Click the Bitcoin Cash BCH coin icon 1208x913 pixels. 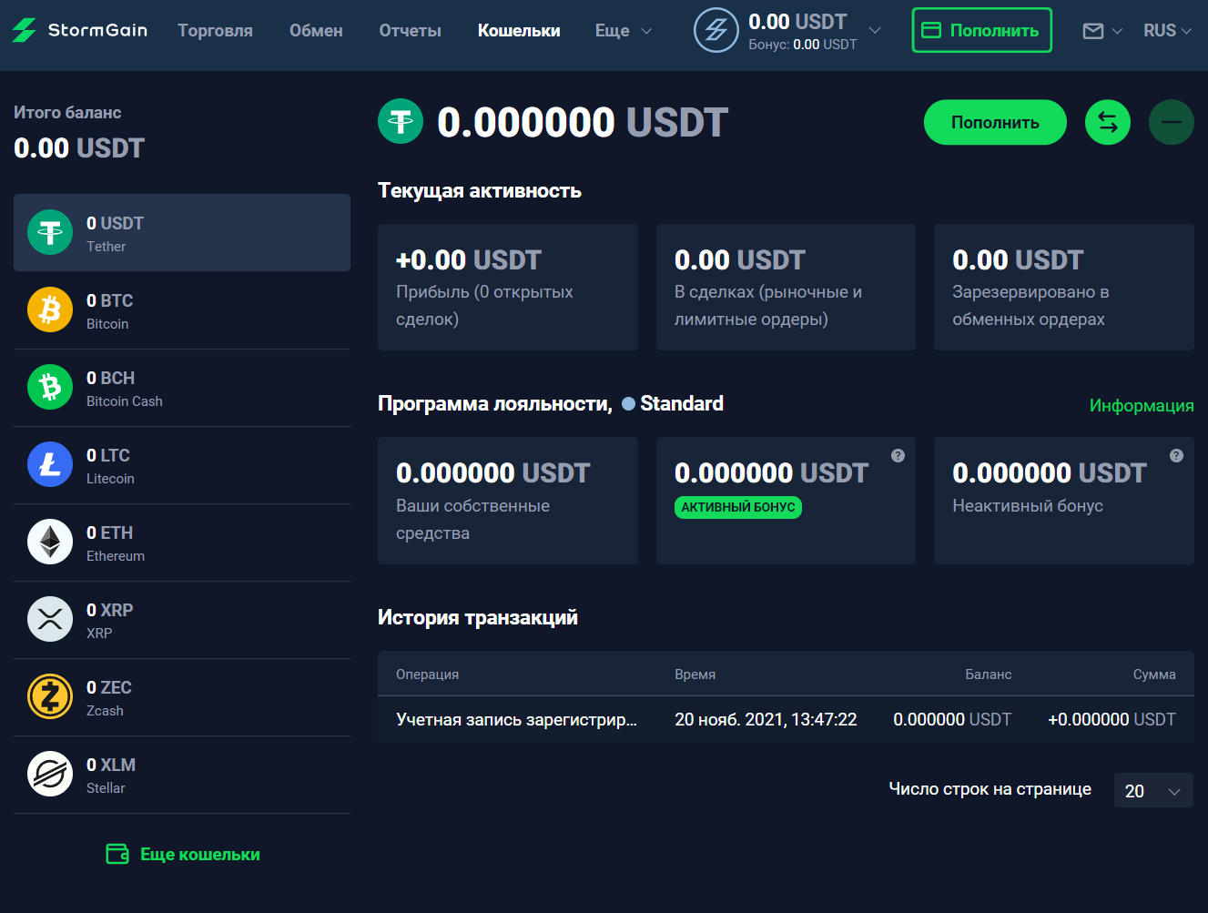[x=50, y=387]
